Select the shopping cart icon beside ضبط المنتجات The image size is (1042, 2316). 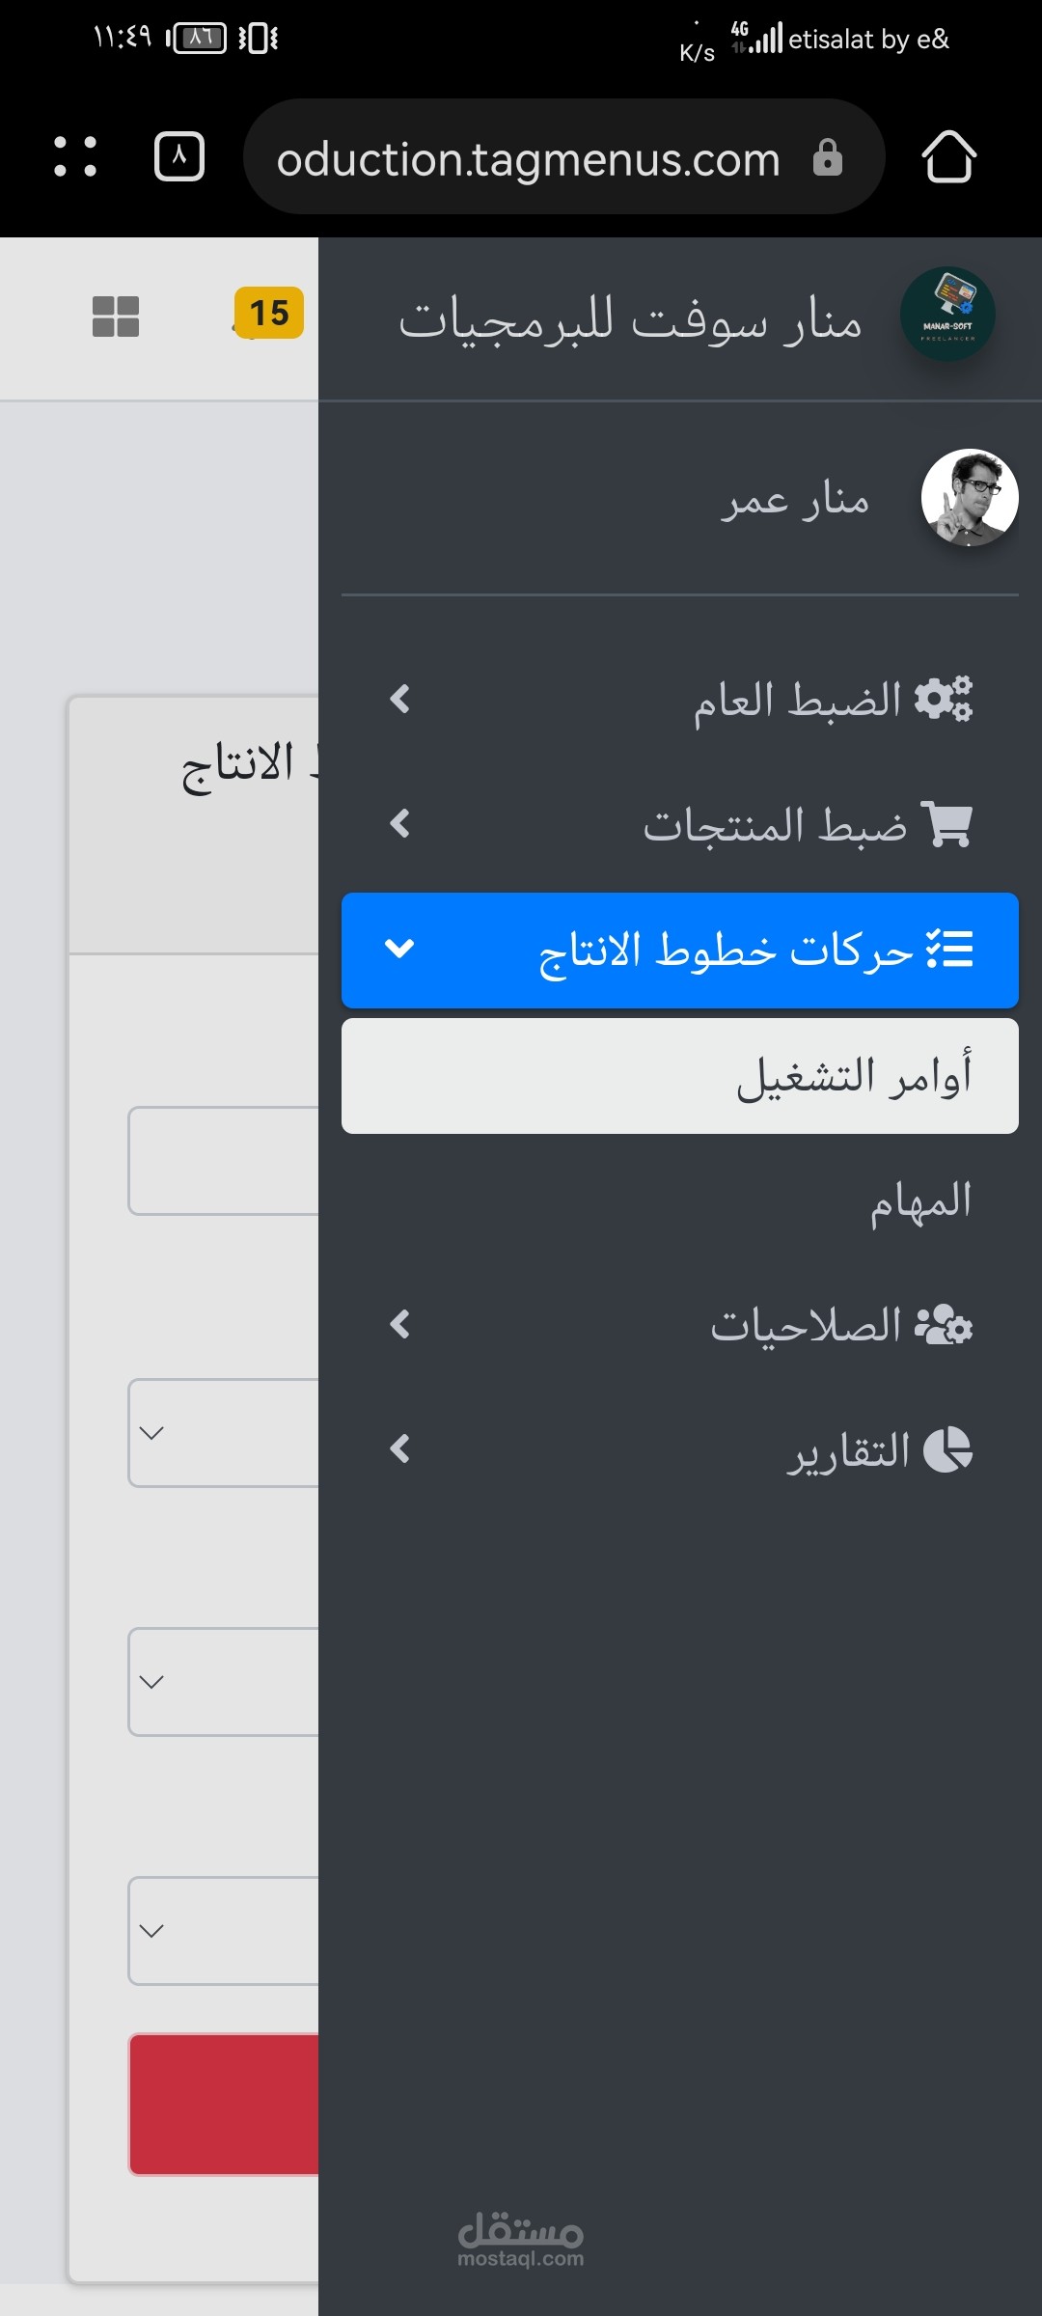coord(948,825)
